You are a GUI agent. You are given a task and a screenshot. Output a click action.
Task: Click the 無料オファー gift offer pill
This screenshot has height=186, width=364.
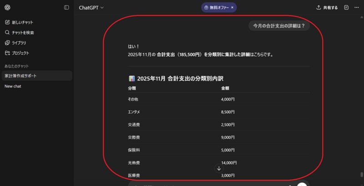216,8
